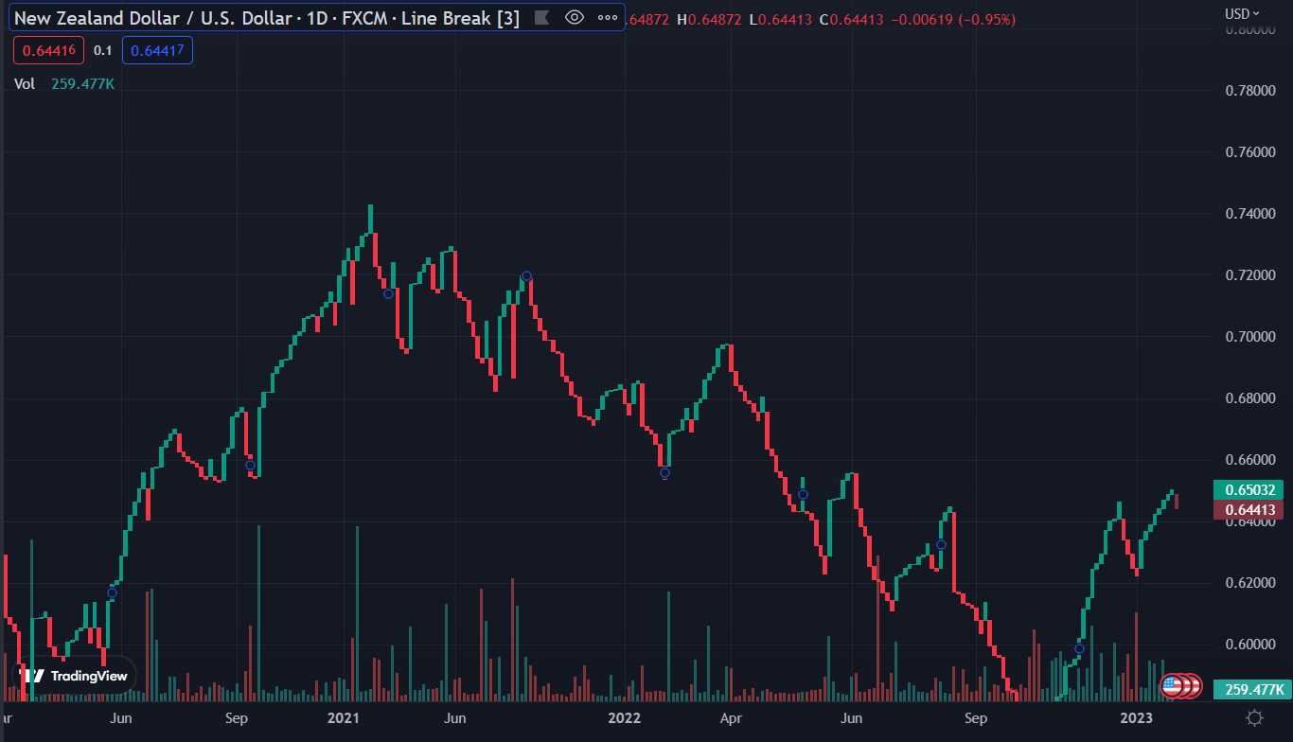1293x742 pixels.
Task: Click the green 0.65032 price label
Action: (x=1249, y=490)
